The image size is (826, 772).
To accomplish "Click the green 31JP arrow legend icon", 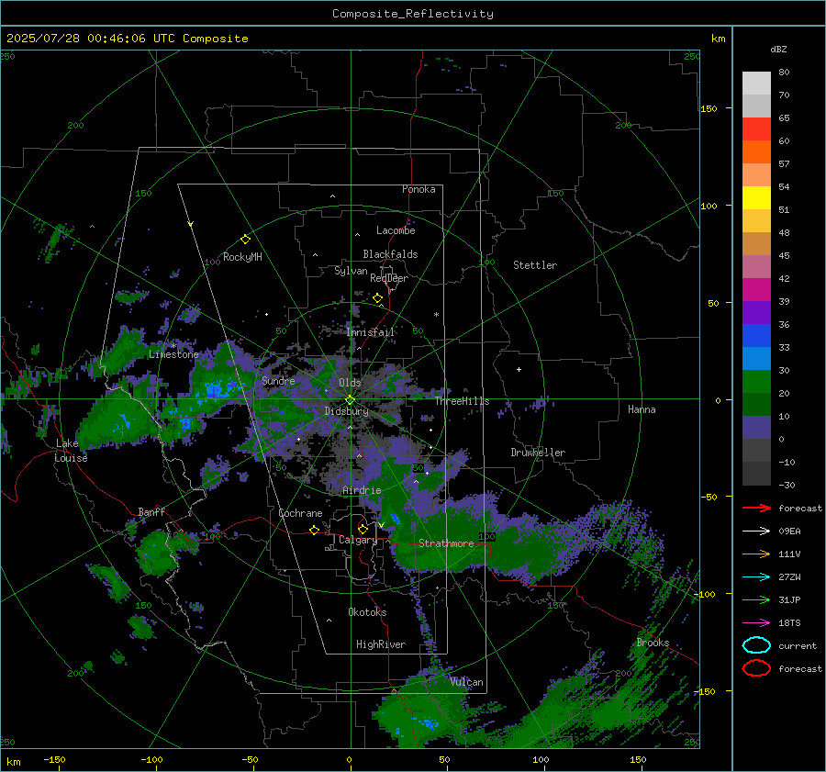I will click(x=756, y=599).
